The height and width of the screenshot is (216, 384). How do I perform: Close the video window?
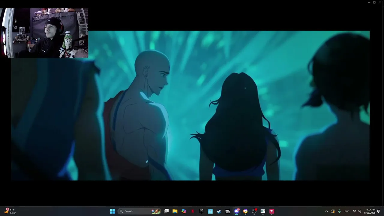coord(380,2)
